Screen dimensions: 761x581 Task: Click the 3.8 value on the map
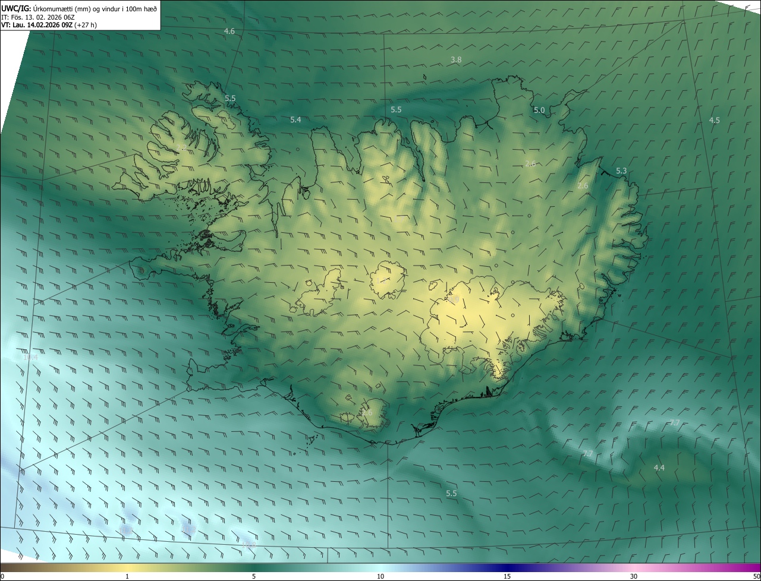pos(456,59)
